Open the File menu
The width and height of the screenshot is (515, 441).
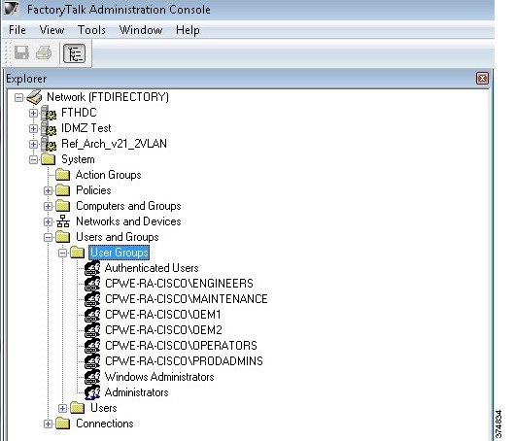pos(17,30)
